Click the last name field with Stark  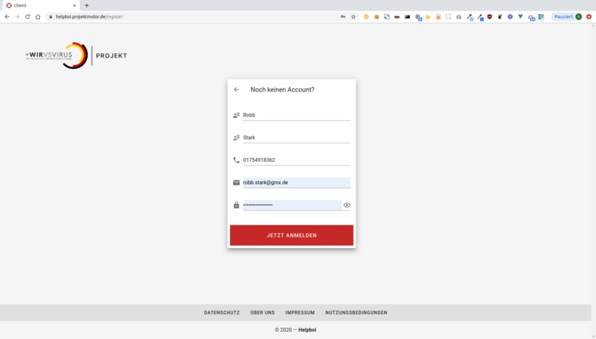pos(297,137)
